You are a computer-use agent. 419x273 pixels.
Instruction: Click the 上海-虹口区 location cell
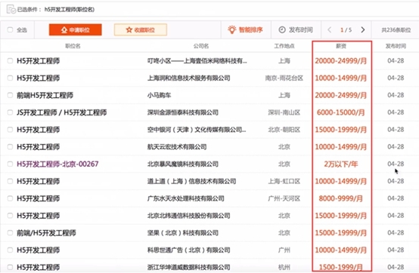click(x=284, y=182)
